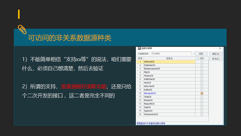Confirm with the 确定(O) button
This screenshot has height=136, width=241.
(216, 54)
